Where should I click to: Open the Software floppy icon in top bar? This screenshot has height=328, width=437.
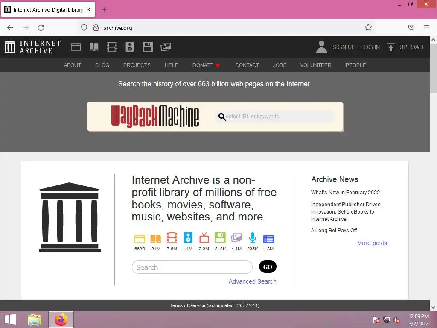click(x=147, y=47)
